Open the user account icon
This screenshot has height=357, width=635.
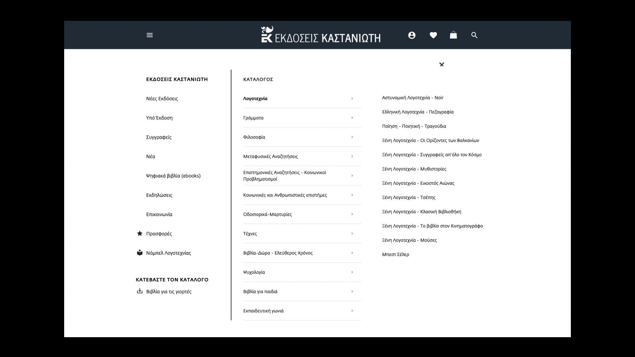(x=412, y=35)
